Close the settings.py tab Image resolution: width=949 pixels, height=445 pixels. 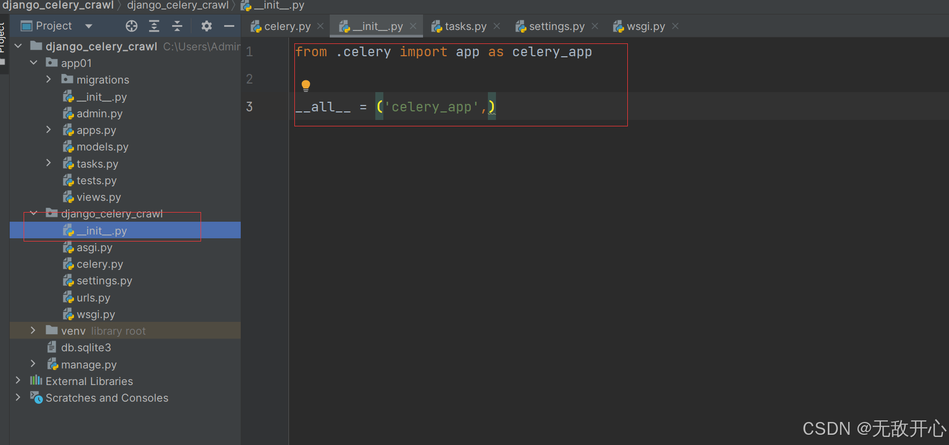pos(595,26)
